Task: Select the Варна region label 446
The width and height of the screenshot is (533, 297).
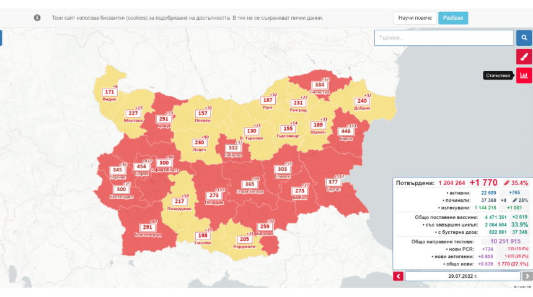Action: pos(345,131)
